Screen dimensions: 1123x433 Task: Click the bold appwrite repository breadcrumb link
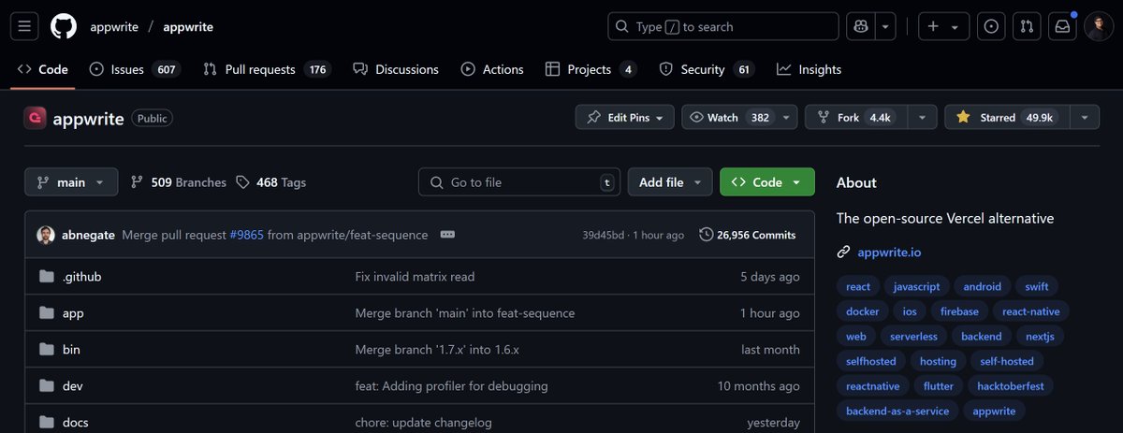click(188, 27)
